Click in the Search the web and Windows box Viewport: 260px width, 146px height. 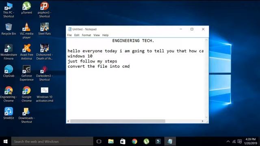click(52, 142)
